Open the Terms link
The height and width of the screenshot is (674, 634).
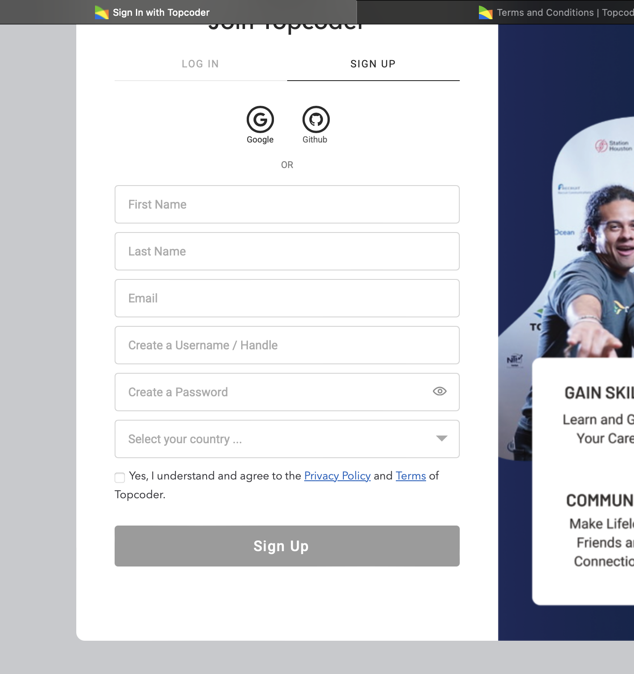coord(411,476)
